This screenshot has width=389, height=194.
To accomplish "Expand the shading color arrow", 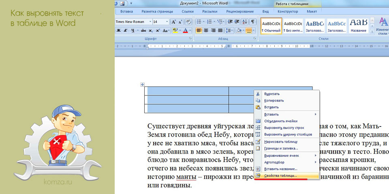I will (x=244, y=31).
